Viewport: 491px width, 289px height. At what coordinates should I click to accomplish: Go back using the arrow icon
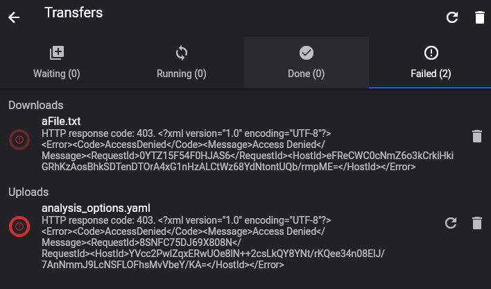coord(14,17)
